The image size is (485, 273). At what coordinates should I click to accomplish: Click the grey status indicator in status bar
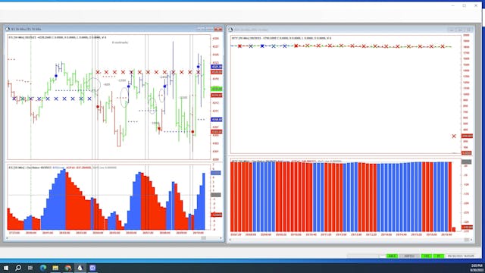tap(409, 256)
